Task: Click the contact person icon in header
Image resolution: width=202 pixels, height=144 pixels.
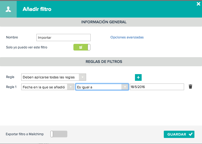Action: pyautogui.click(x=8, y=9)
